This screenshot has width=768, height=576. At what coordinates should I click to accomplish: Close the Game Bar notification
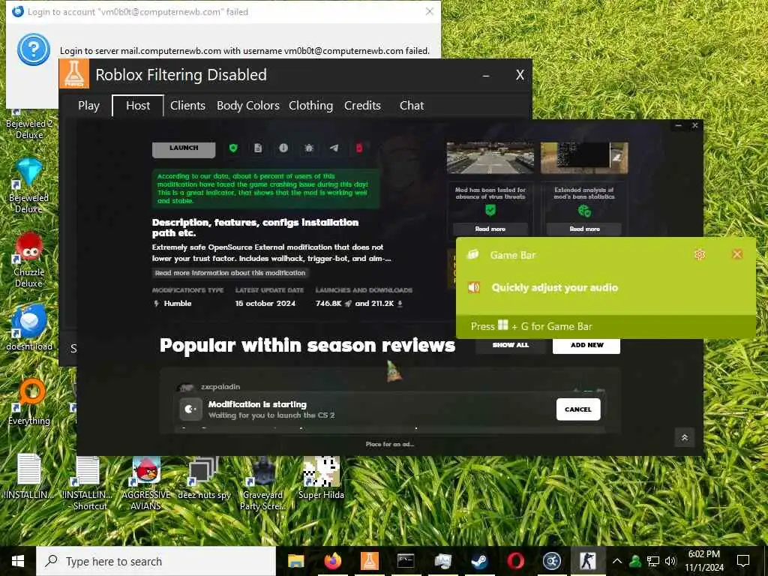(x=736, y=254)
